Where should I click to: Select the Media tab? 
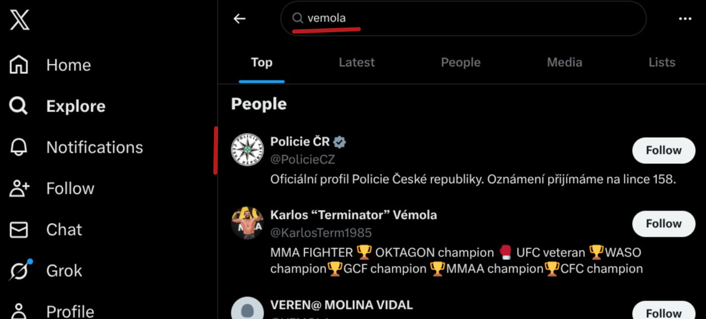[564, 62]
